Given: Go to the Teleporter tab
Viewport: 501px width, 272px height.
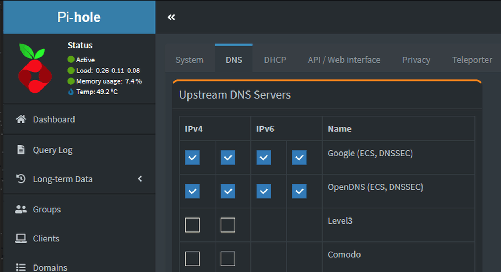Looking at the screenshot, I should (472, 60).
